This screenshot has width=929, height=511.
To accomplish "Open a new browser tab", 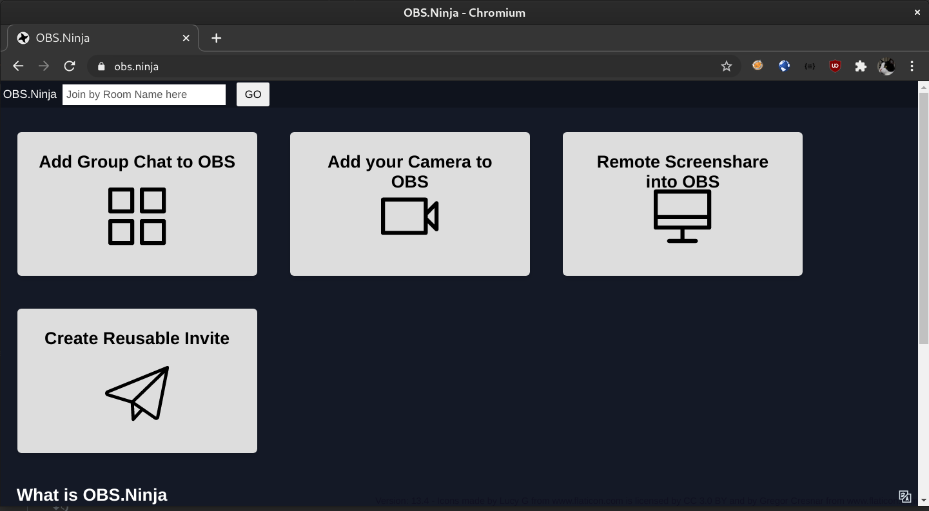I will (217, 38).
